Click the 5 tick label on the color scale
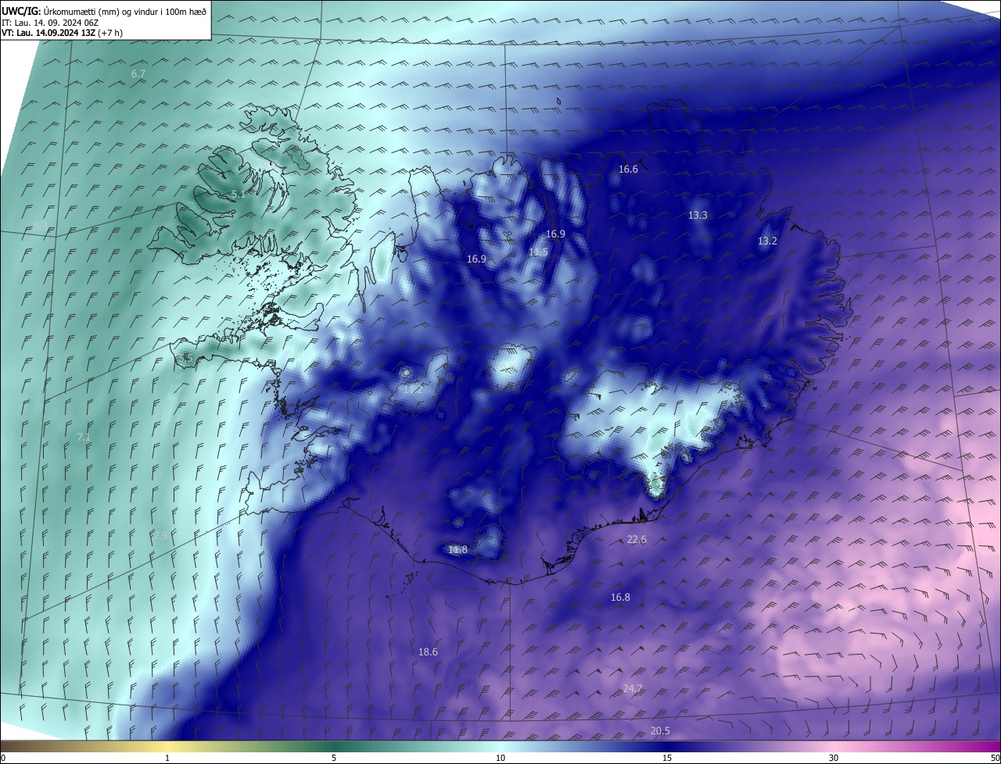The height and width of the screenshot is (764, 1001). (334, 758)
